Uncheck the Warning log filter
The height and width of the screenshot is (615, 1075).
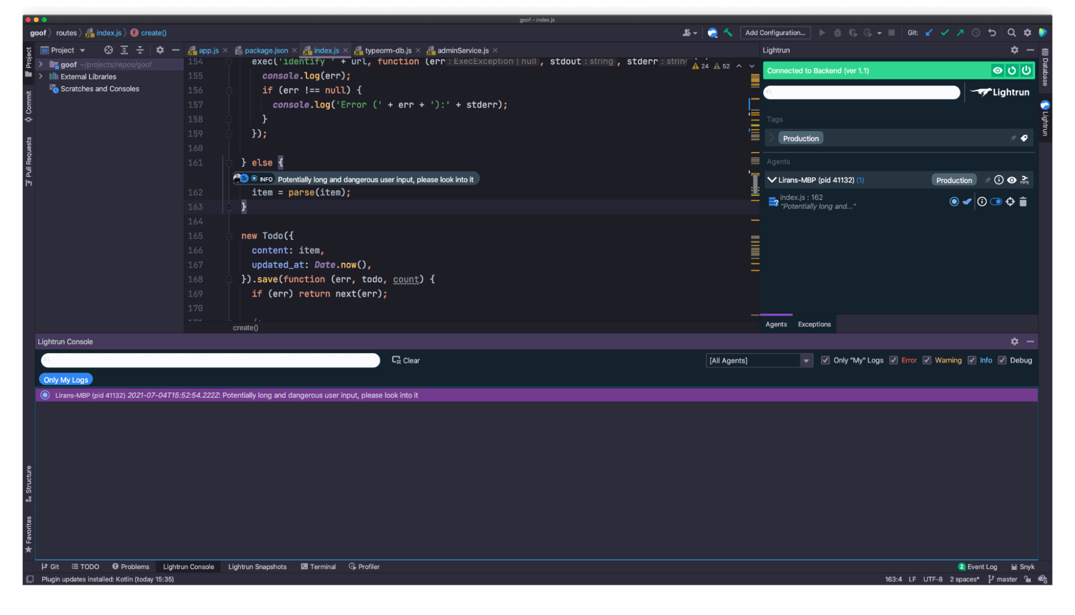coord(927,360)
